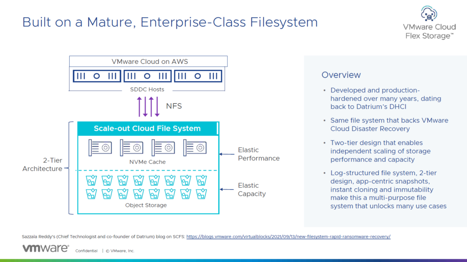467x262 pixels.
Task: Click the 'Confidential' footer label
Action: (x=86, y=251)
